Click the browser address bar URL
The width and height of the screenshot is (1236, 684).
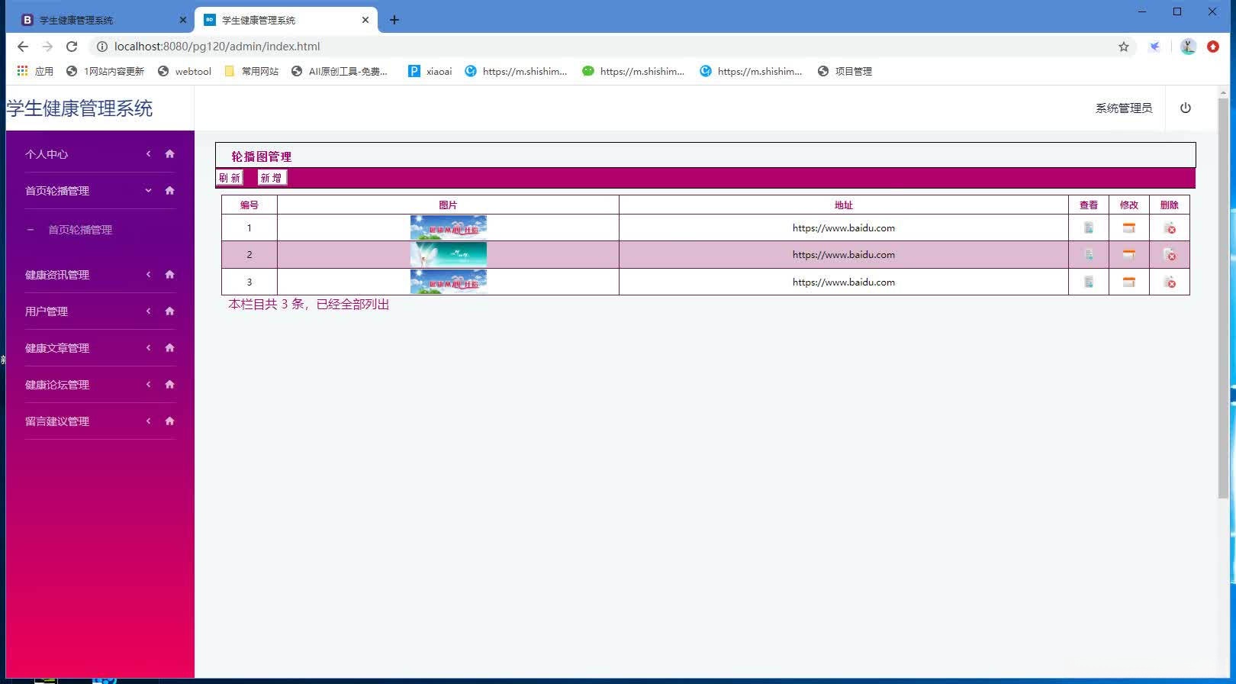[x=217, y=47]
